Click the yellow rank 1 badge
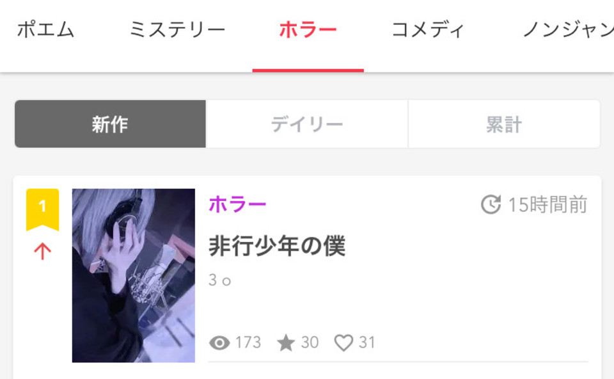 coord(42,209)
